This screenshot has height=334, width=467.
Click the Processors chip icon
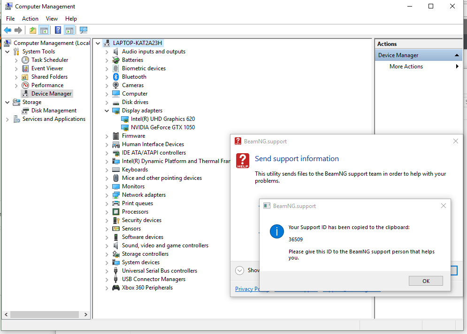tap(116, 212)
